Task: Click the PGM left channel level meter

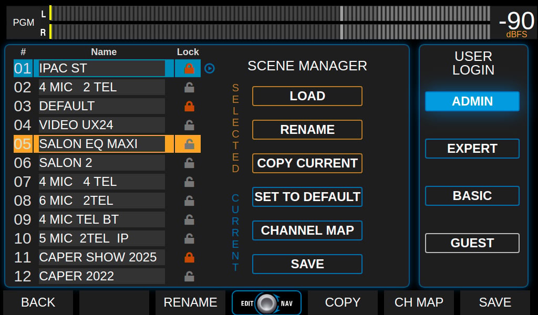Action: (270, 13)
